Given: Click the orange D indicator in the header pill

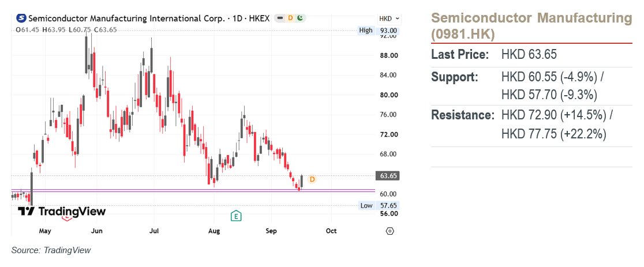Looking at the screenshot, I should [x=290, y=18].
